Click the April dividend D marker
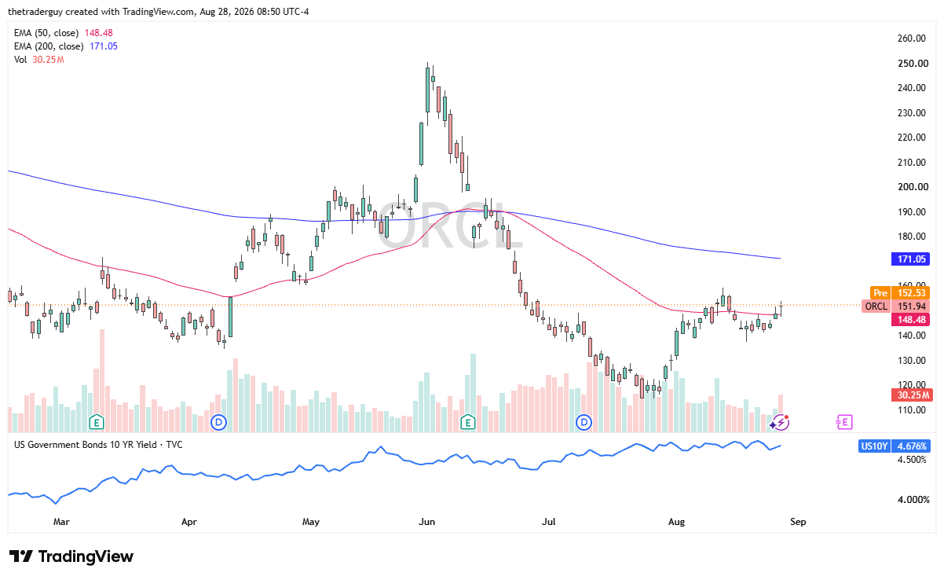The height and width of the screenshot is (580, 944). point(219,422)
